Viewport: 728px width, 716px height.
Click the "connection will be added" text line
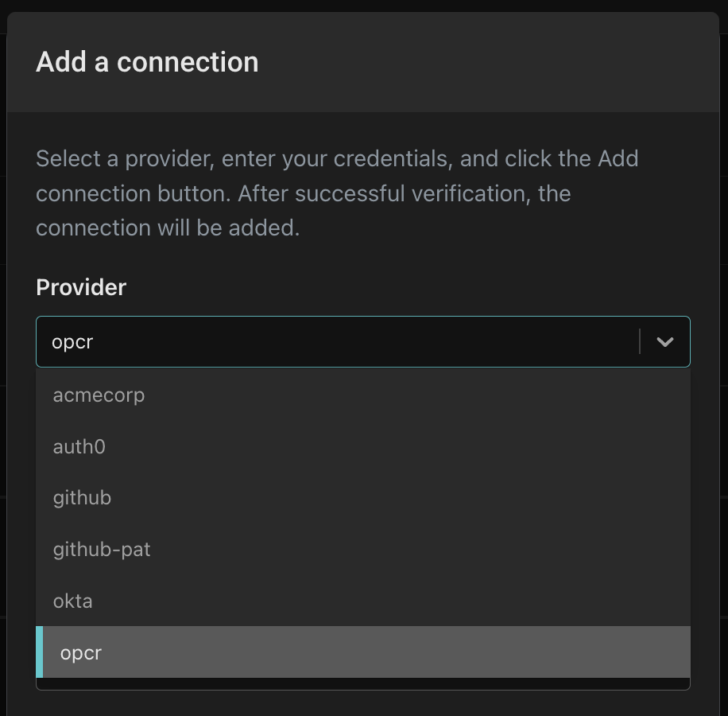click(168, 228)
